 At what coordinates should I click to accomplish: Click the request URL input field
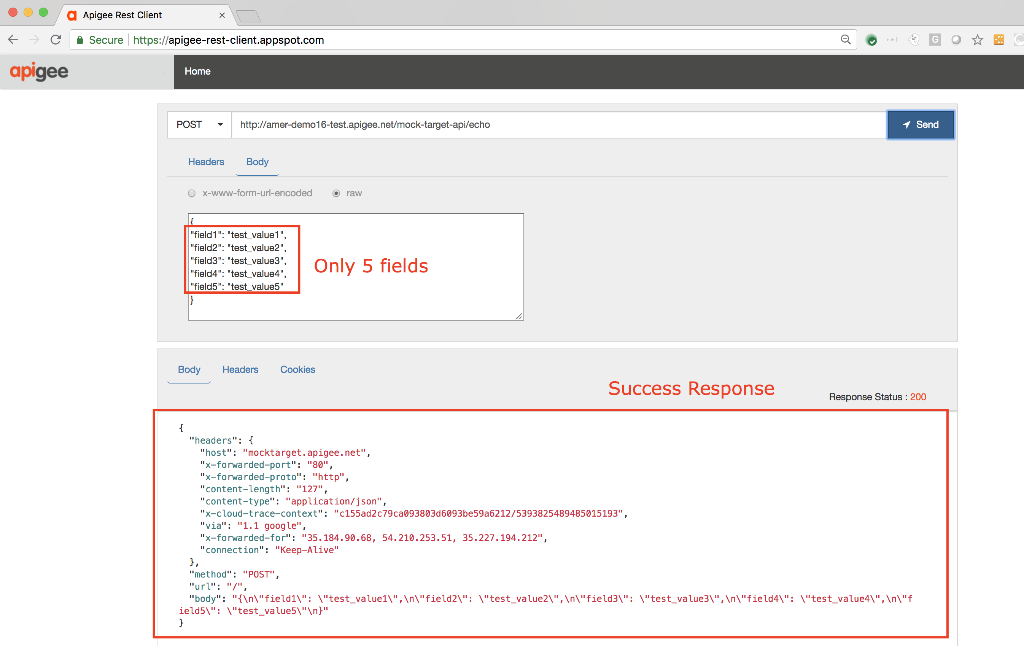[x=553, y=125]
